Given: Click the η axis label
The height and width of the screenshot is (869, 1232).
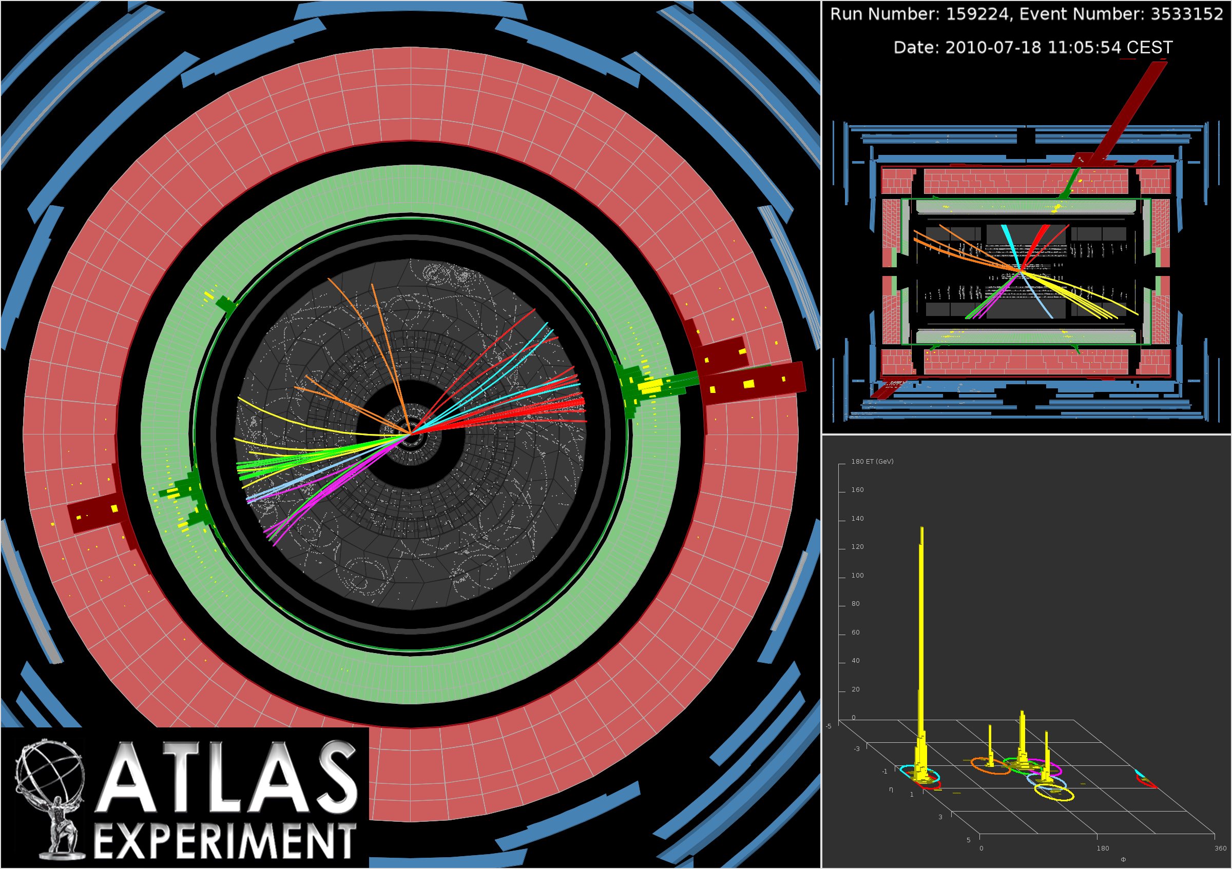Looking at the screenshot, I should point(891,789).
